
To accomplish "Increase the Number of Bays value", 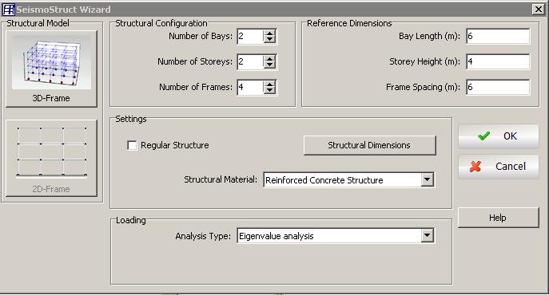I will pyautogui.click(x=269, y=33).
